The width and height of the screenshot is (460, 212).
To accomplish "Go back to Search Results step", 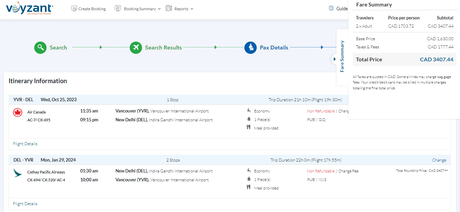I will click(163, 48).
